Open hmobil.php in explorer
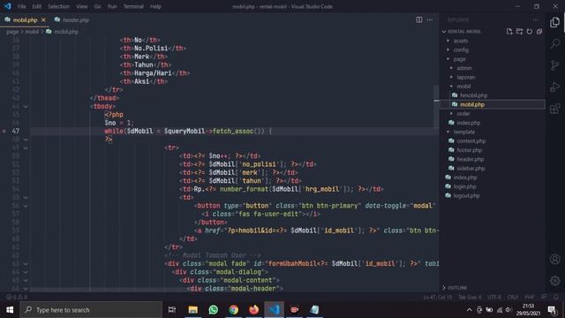The image size is (565, 318). [473, 95]
